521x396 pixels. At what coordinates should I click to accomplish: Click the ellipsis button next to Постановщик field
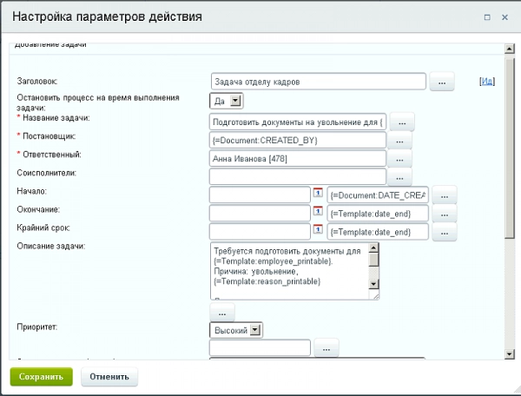coord(399,139)
